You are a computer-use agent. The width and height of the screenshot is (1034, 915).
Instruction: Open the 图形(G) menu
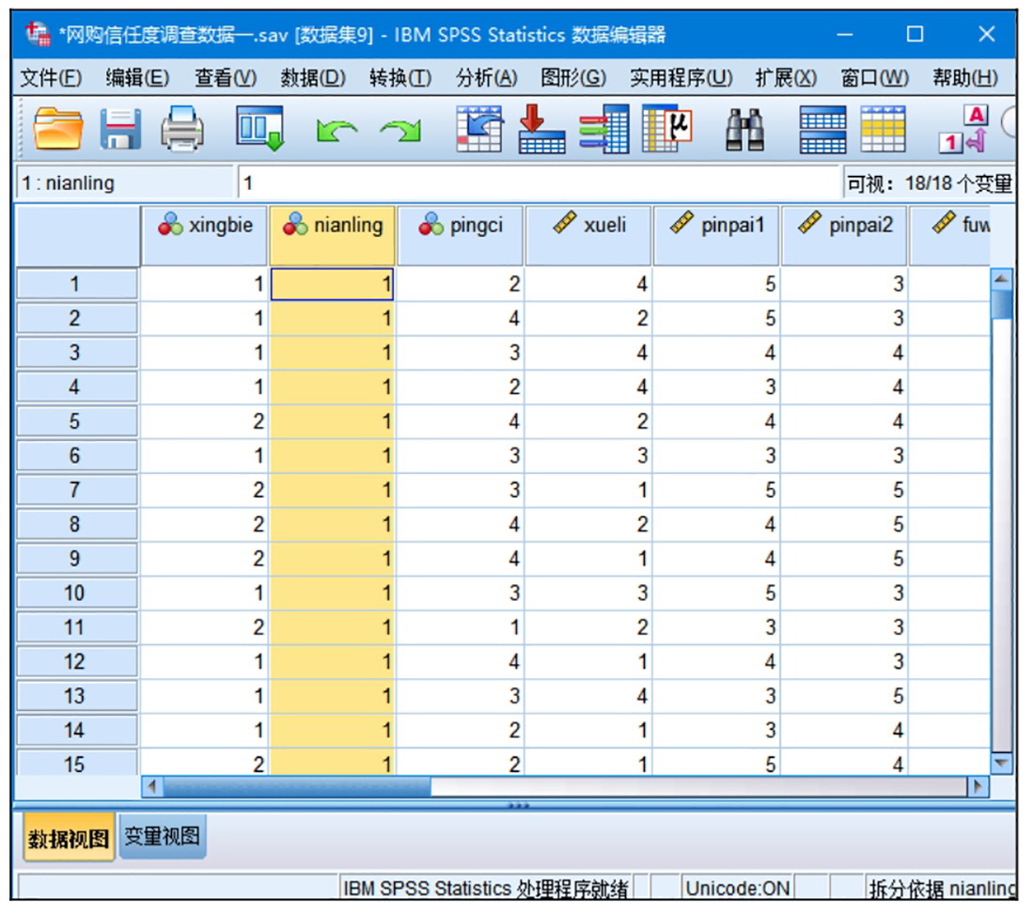point(572,78)
